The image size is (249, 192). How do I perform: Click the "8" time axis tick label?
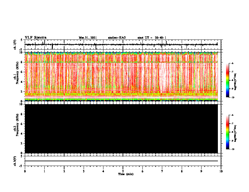click(x=182, y=171)
